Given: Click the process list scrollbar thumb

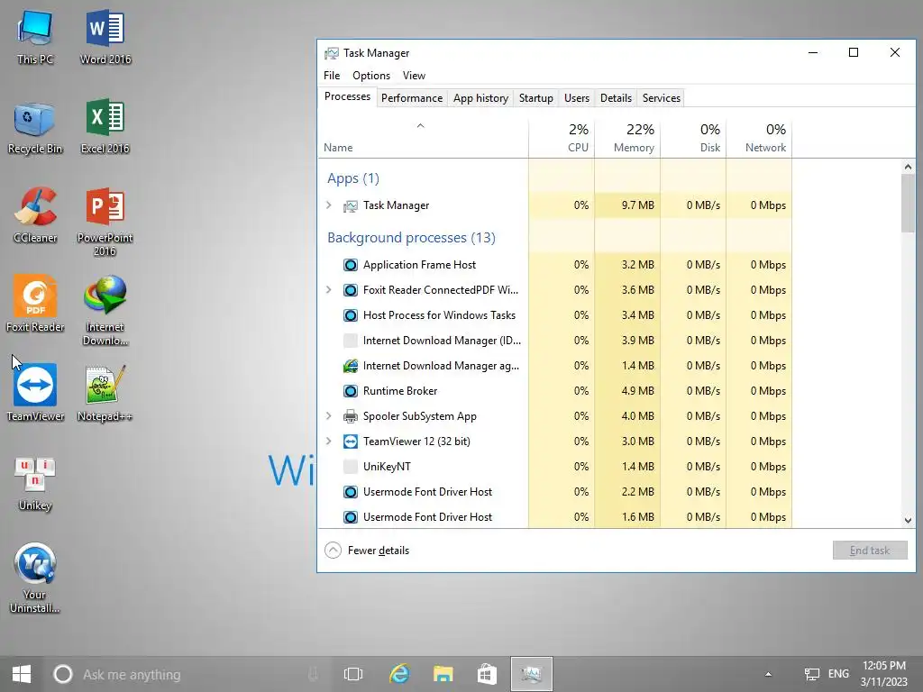Looking at the screenshot, I should click(x=908, y=204).
